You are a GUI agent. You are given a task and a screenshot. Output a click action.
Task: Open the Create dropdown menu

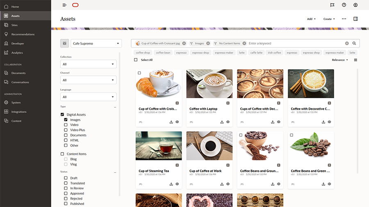(329, 19)
